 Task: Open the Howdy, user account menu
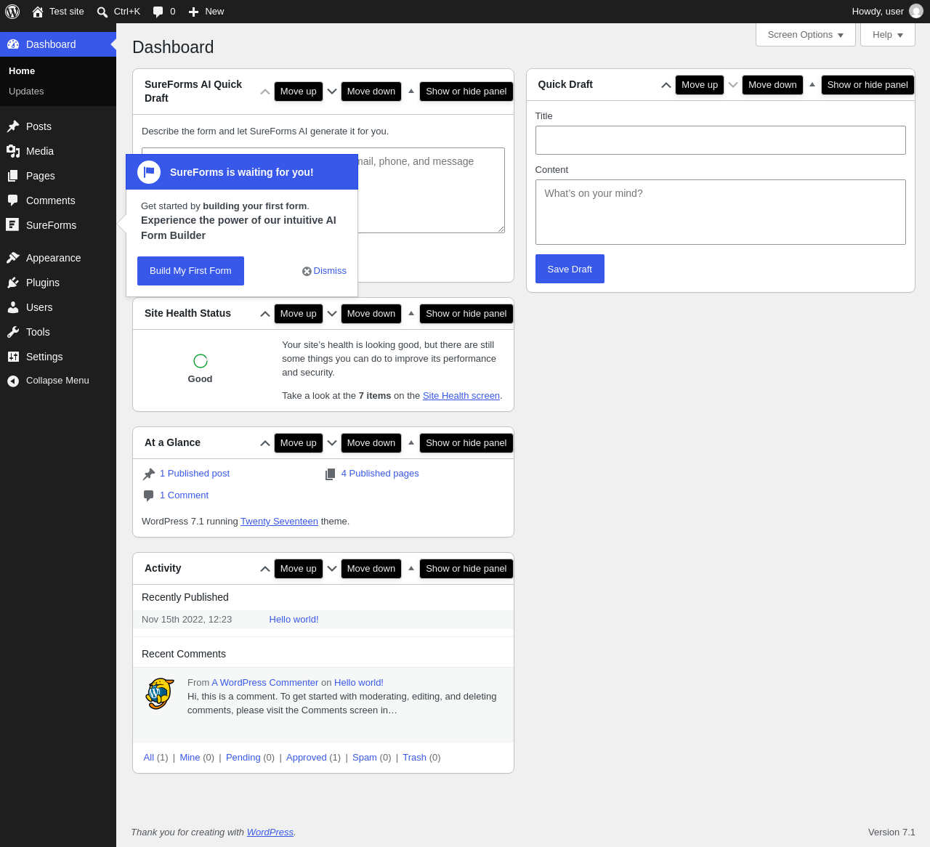pos(887,12)
